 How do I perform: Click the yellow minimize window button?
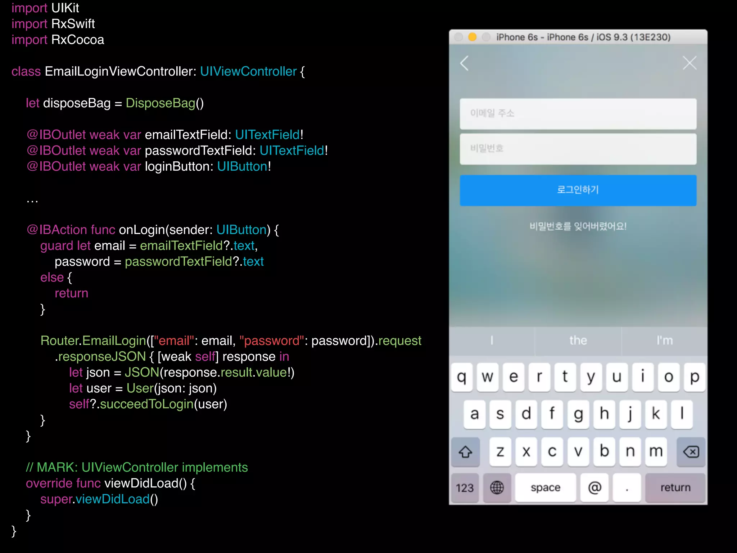click(473, 37)
